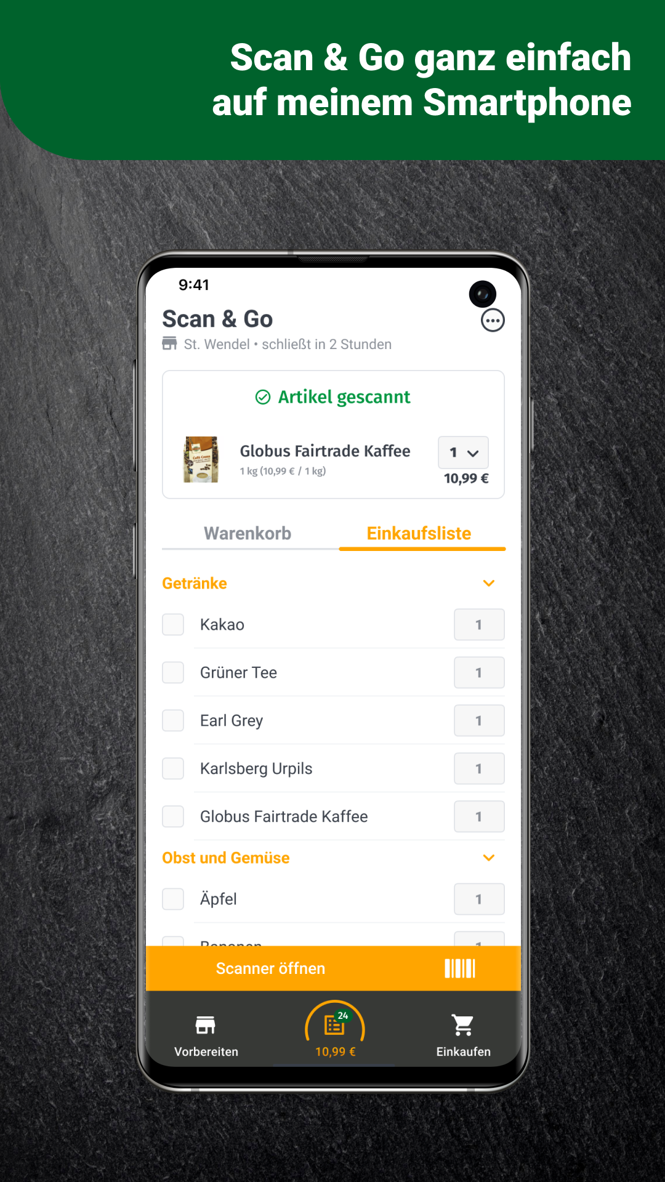Viewport: 665px width, 1182px height.
Task: Check off Äpfel in the list
Action: pos(173,899)
